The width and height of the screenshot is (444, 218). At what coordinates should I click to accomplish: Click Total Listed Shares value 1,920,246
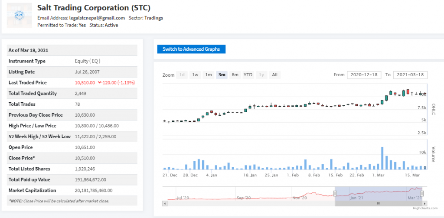pos(85,169)
